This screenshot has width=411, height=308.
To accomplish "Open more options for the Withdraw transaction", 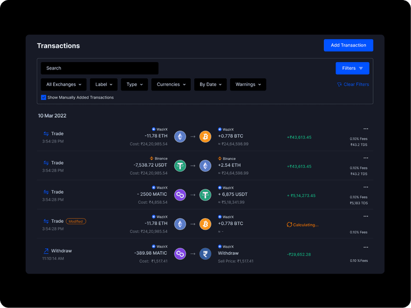I will point(366,246).
